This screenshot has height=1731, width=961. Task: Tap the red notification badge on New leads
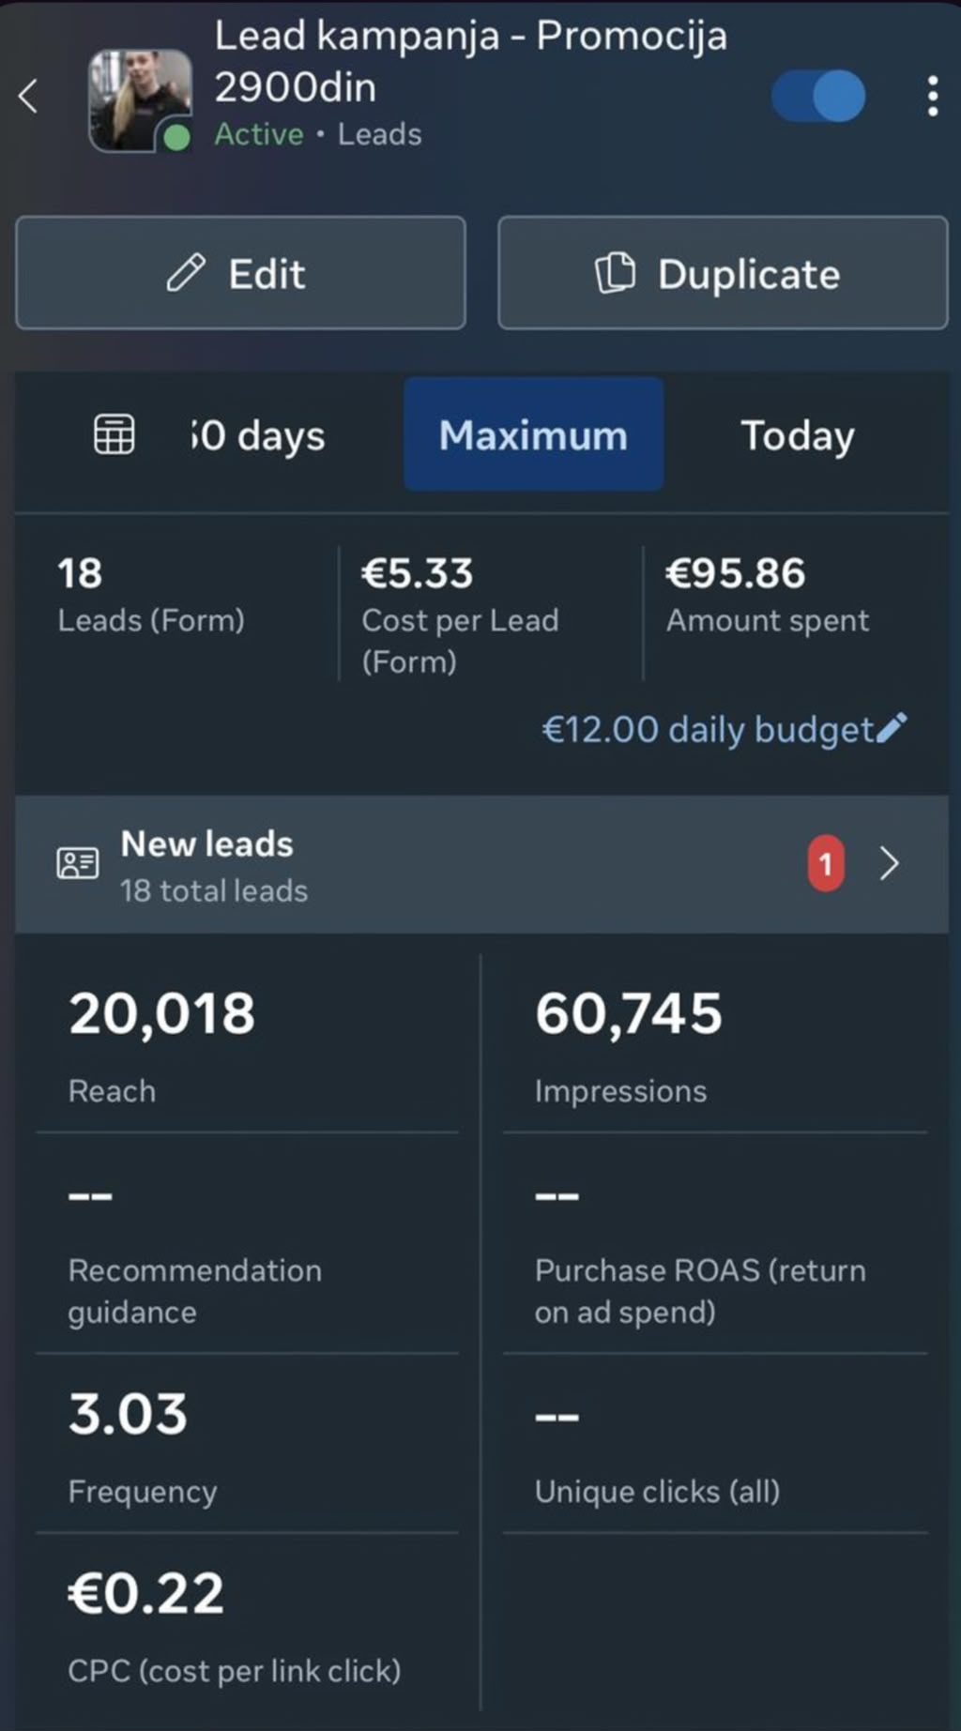point(826,863)
